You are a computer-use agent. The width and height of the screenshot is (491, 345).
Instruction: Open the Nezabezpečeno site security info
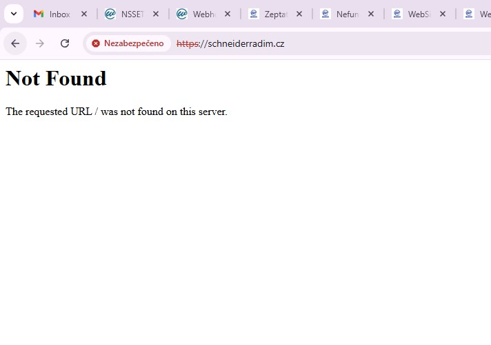click(x=128, y=43)
